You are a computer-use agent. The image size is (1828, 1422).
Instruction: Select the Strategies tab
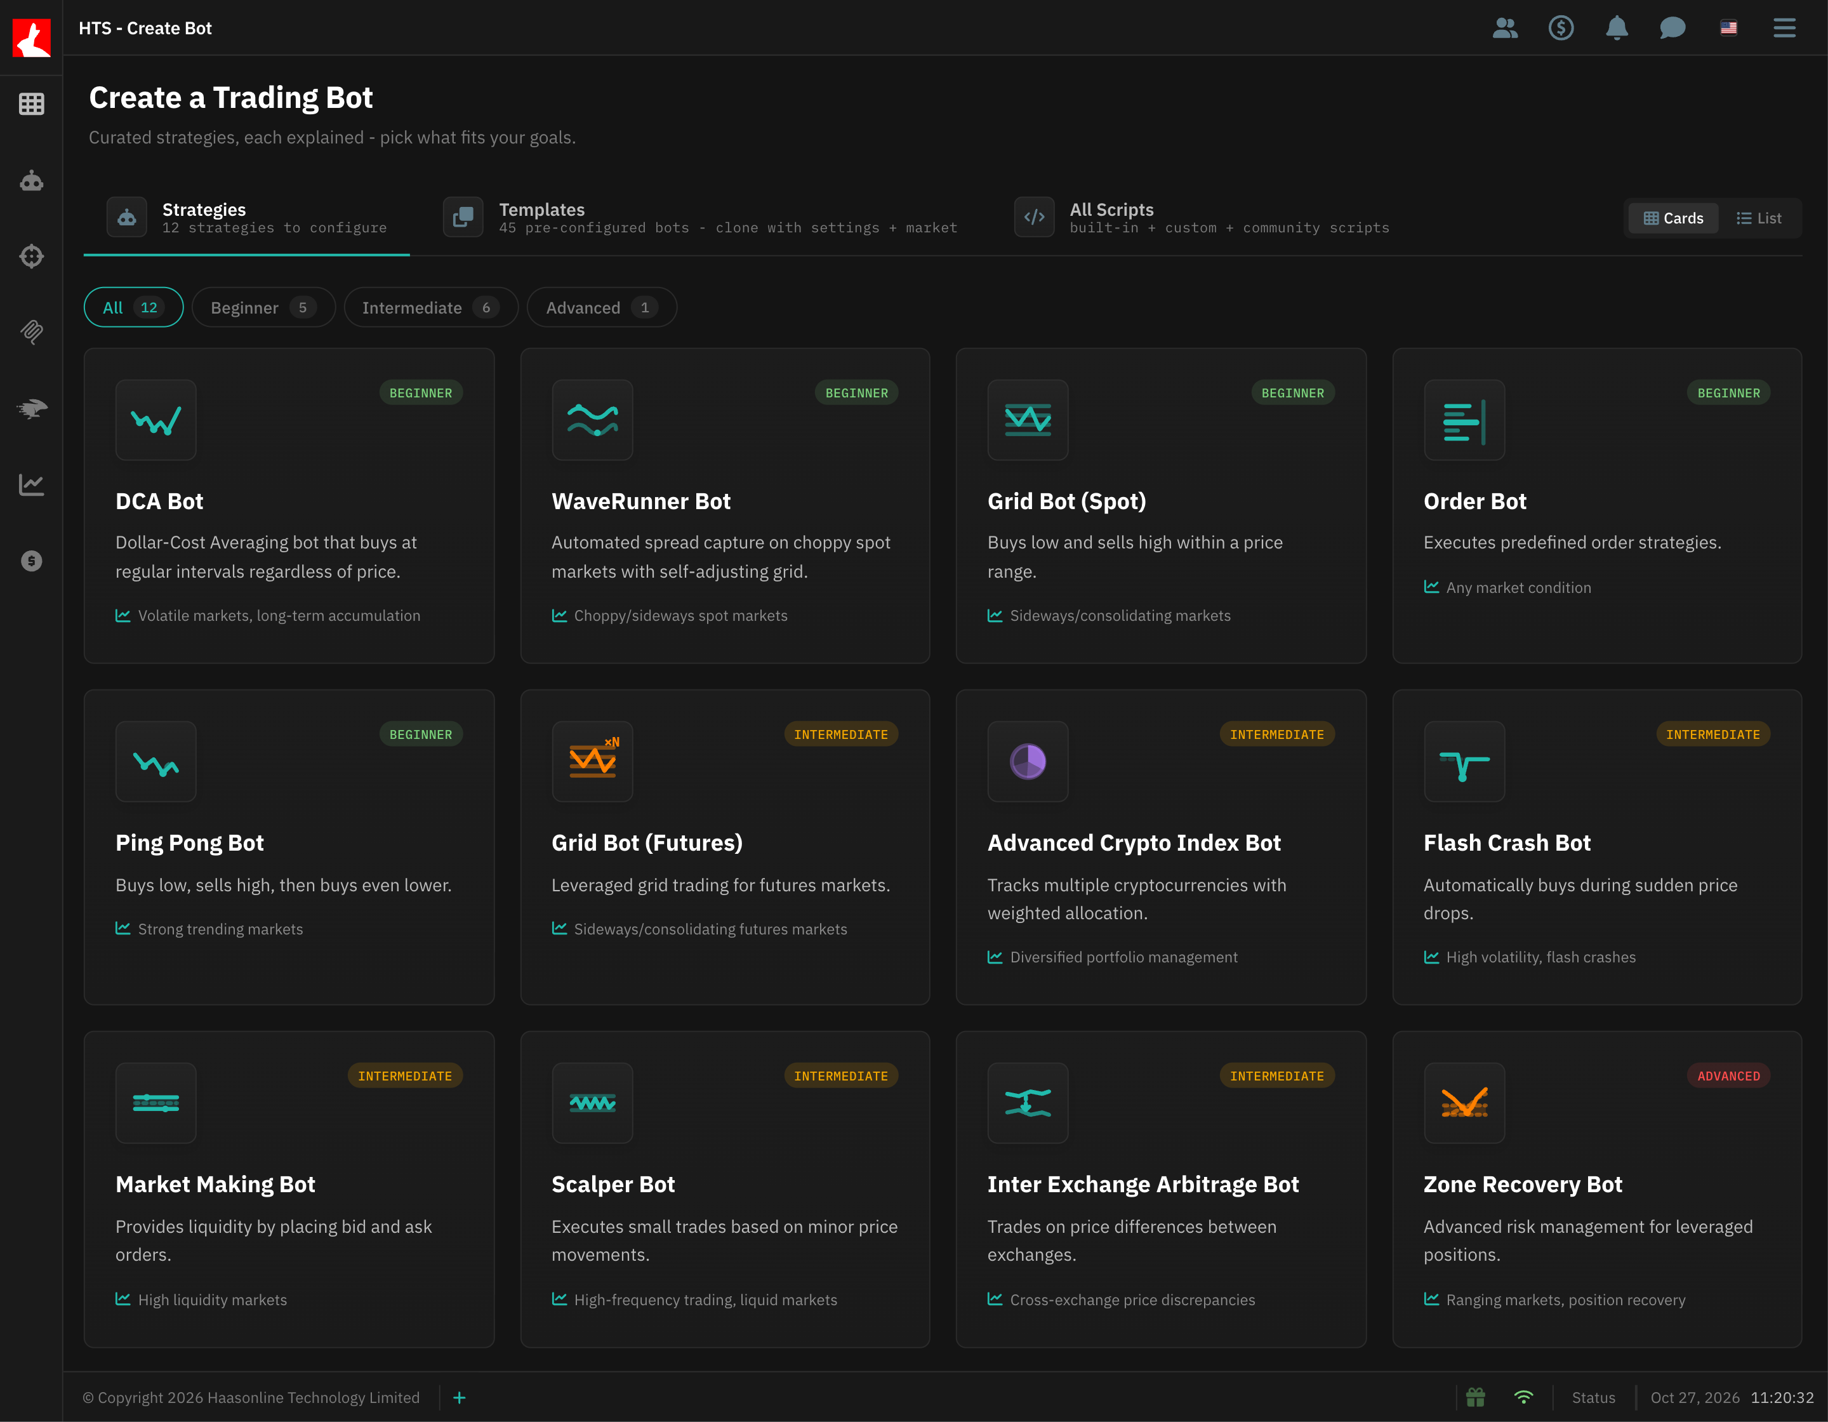pyautogui.click(x=247, y=218)
